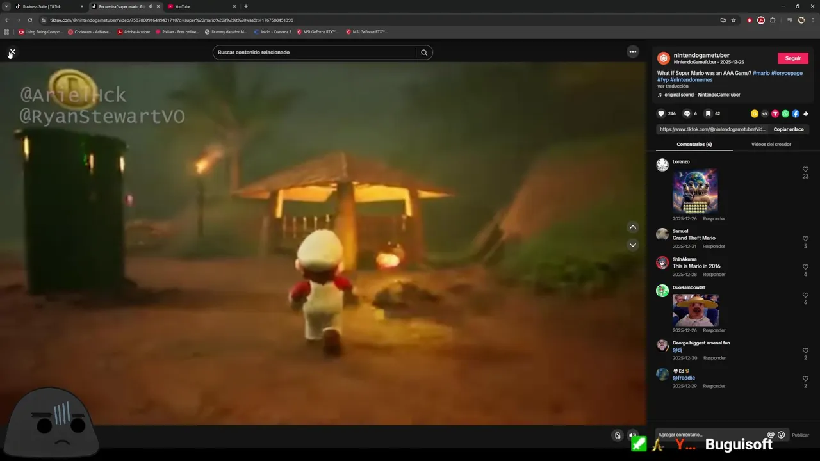Click the @dj mention in George's comment

pos(677,350)
